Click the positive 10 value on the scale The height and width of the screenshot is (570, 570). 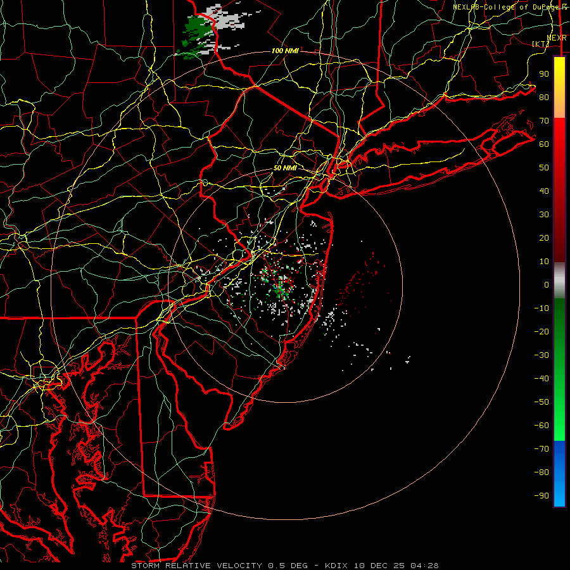point(544,262)
